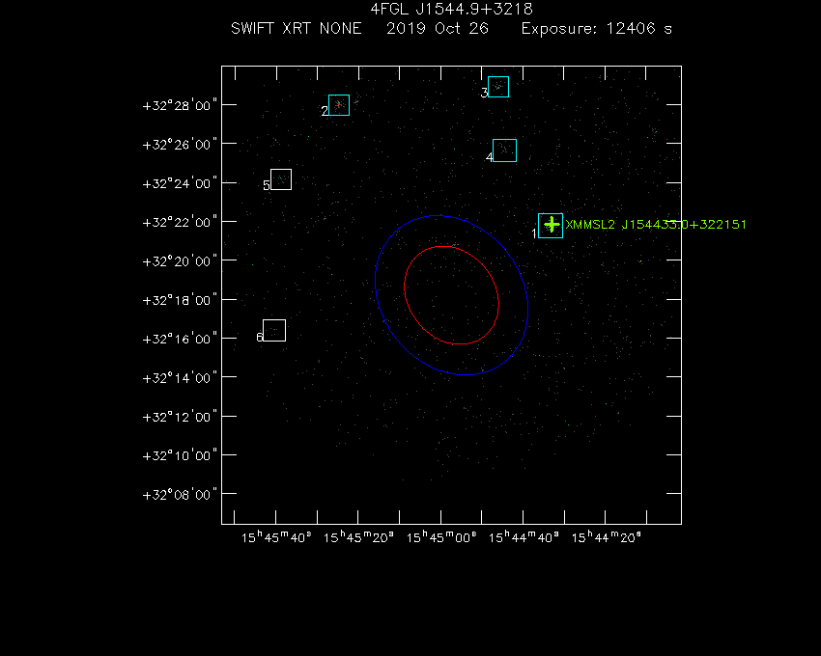Click the white box around source 5
The image size is (821, 656).
pos(281,179)
